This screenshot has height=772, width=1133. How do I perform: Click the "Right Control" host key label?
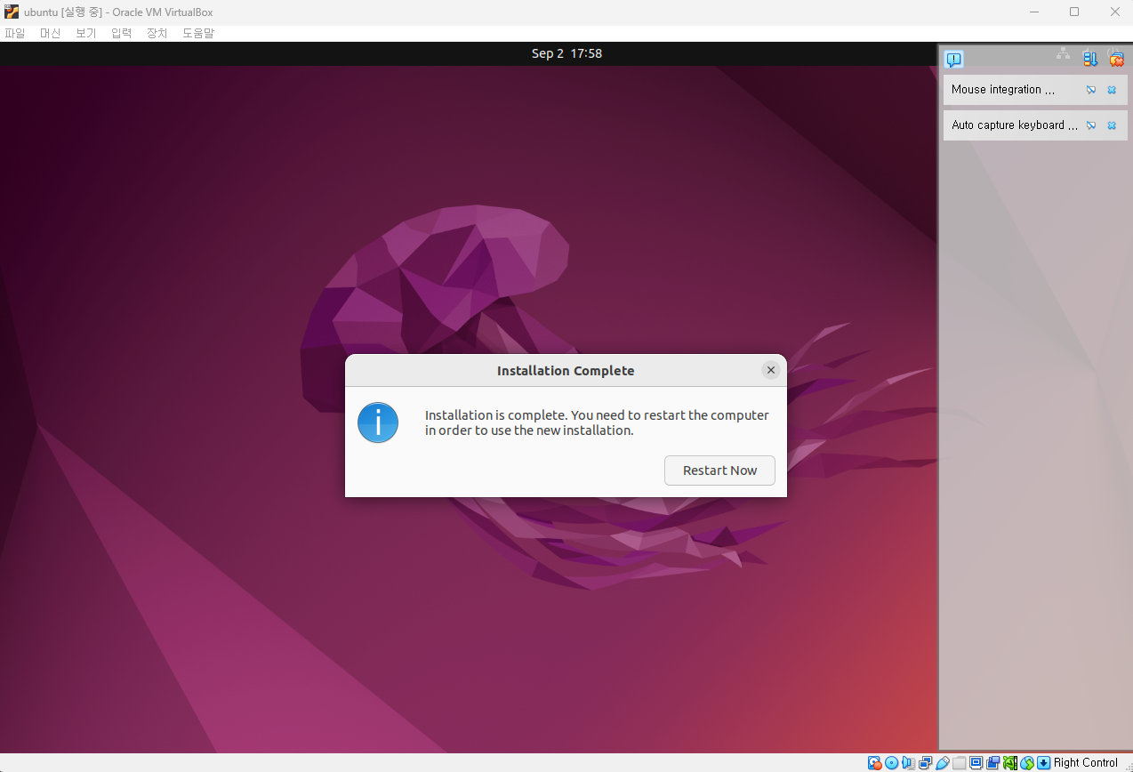pos(1086,763)
